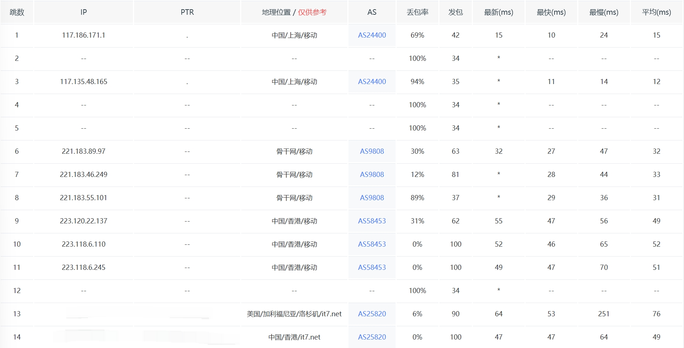The width and height of the screenshot is (684, 348).
Task: Click the 平均(ms) column header
Action: point(656,12)
